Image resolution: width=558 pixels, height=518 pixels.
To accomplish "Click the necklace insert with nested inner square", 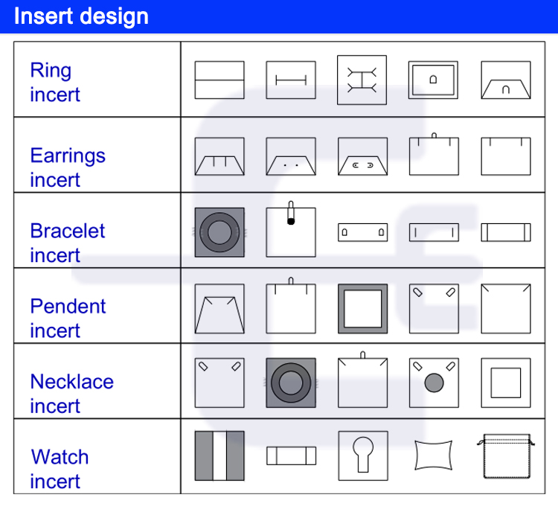I will tap(506, 383).
